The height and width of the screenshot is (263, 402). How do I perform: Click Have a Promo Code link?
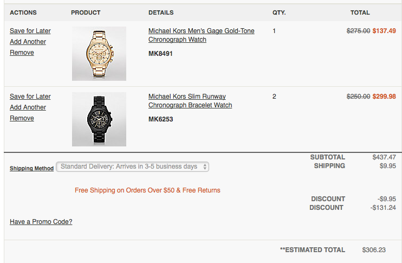[41, 222]
